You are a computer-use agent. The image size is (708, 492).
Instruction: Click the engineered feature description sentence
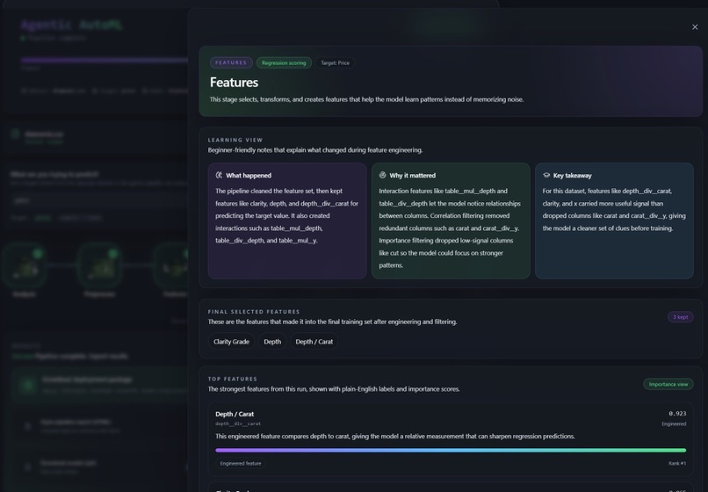tap(395, 437)
